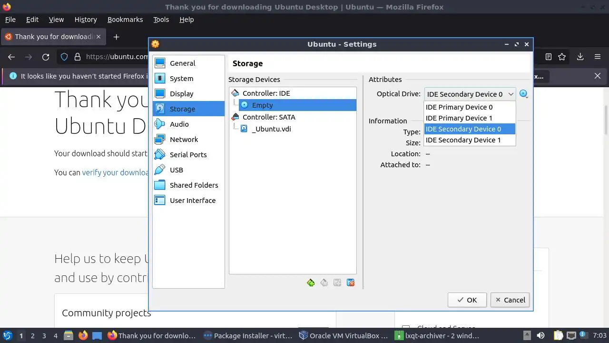Launch file manager from the panel
The width and height of the screenshot is (609, 343).
(x=69, y=336)
